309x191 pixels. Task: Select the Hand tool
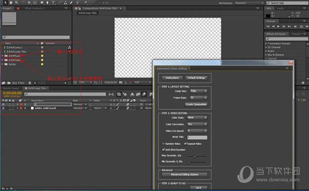click(11, 3)
